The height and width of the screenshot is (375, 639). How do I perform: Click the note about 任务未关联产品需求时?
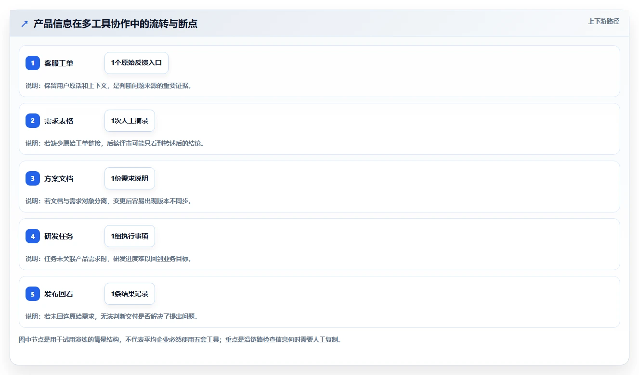coord(108,259)
